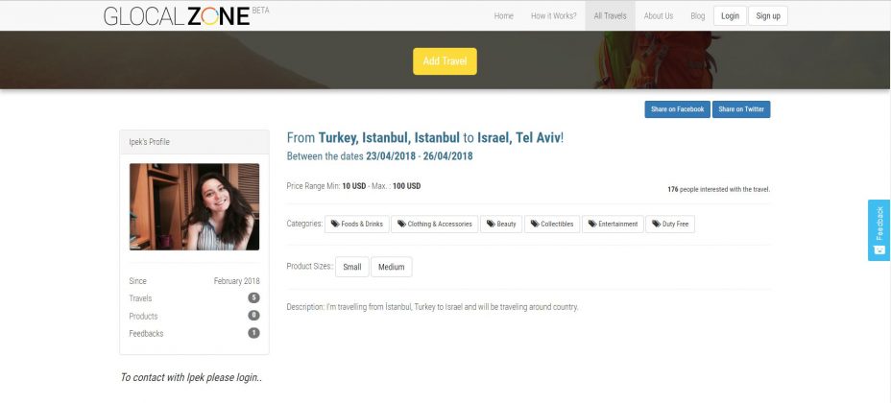The height and width of the screenshot is (403, 891).
Task: Open the About Us page
Action: tap(659, 16)
